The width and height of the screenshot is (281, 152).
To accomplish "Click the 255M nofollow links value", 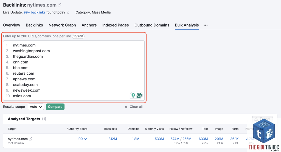I will point(187,139).
